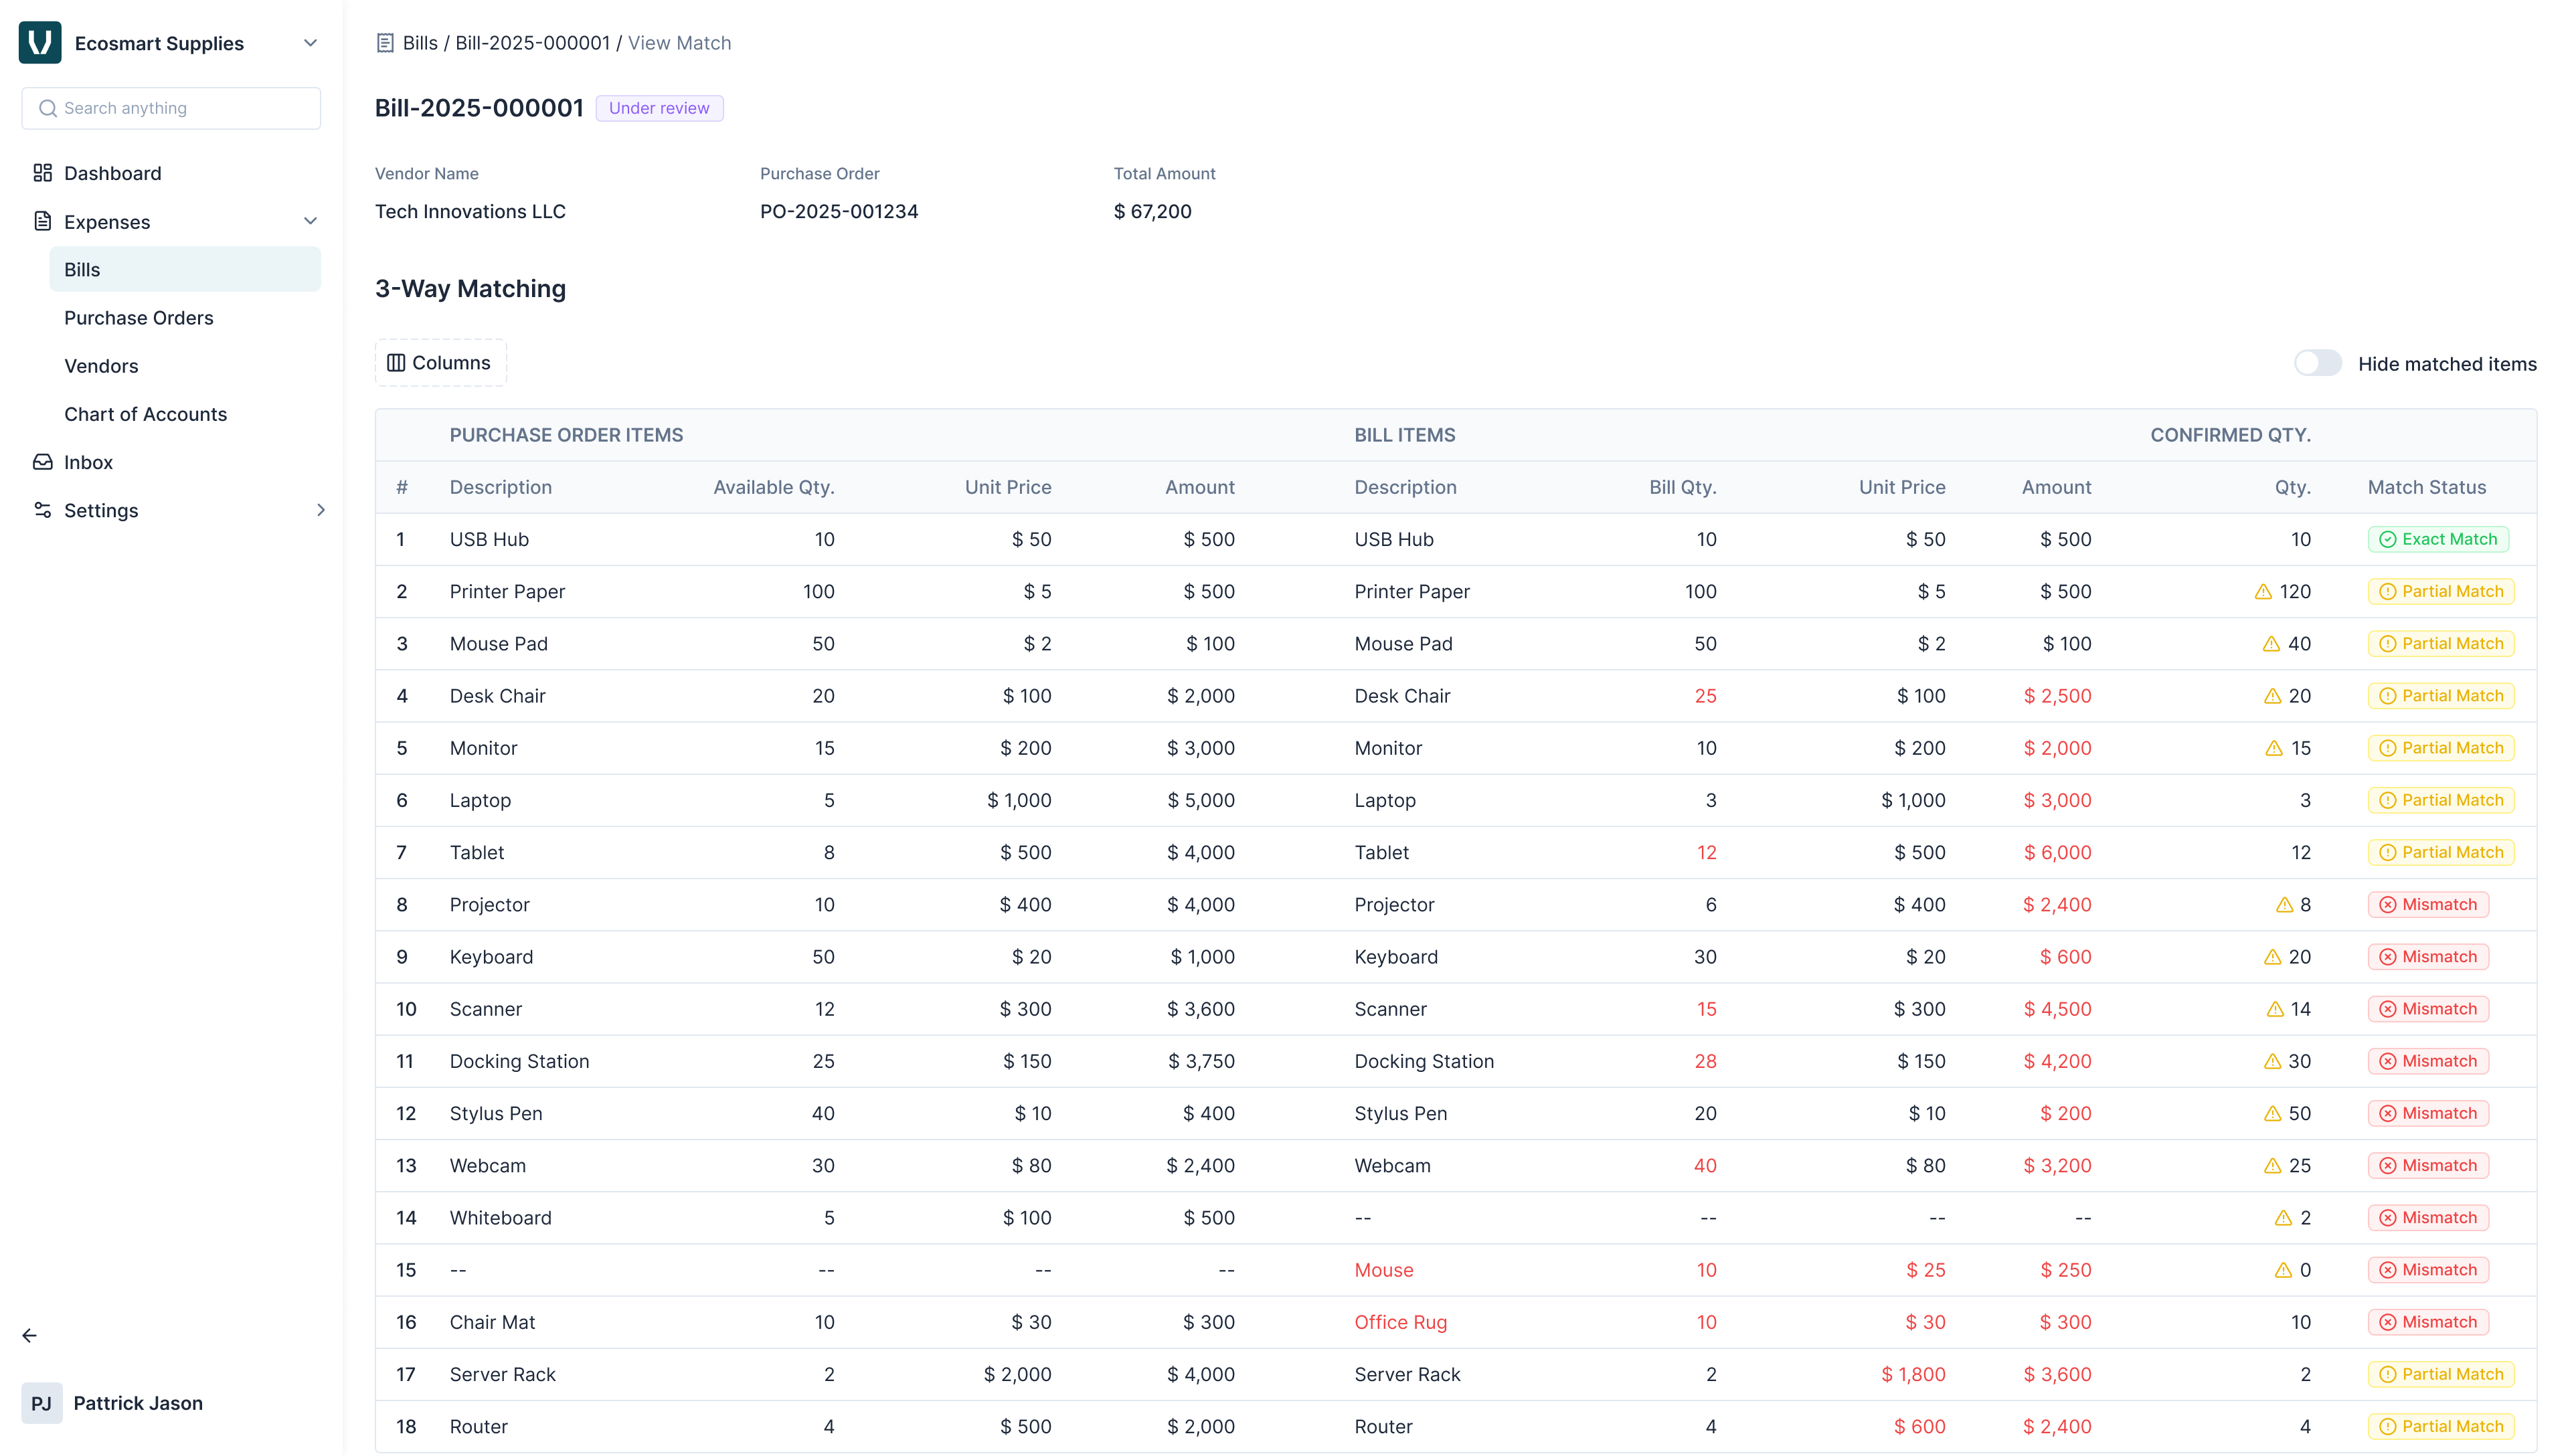Viewport: 2570px width, 1456px height.
Task: Click the bill document icon in breadcrumb
Action: click(385, 43)
